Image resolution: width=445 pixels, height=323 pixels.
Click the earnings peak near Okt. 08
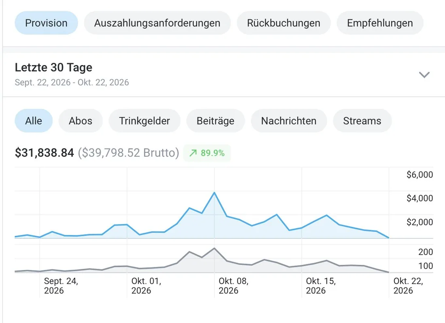214,193
